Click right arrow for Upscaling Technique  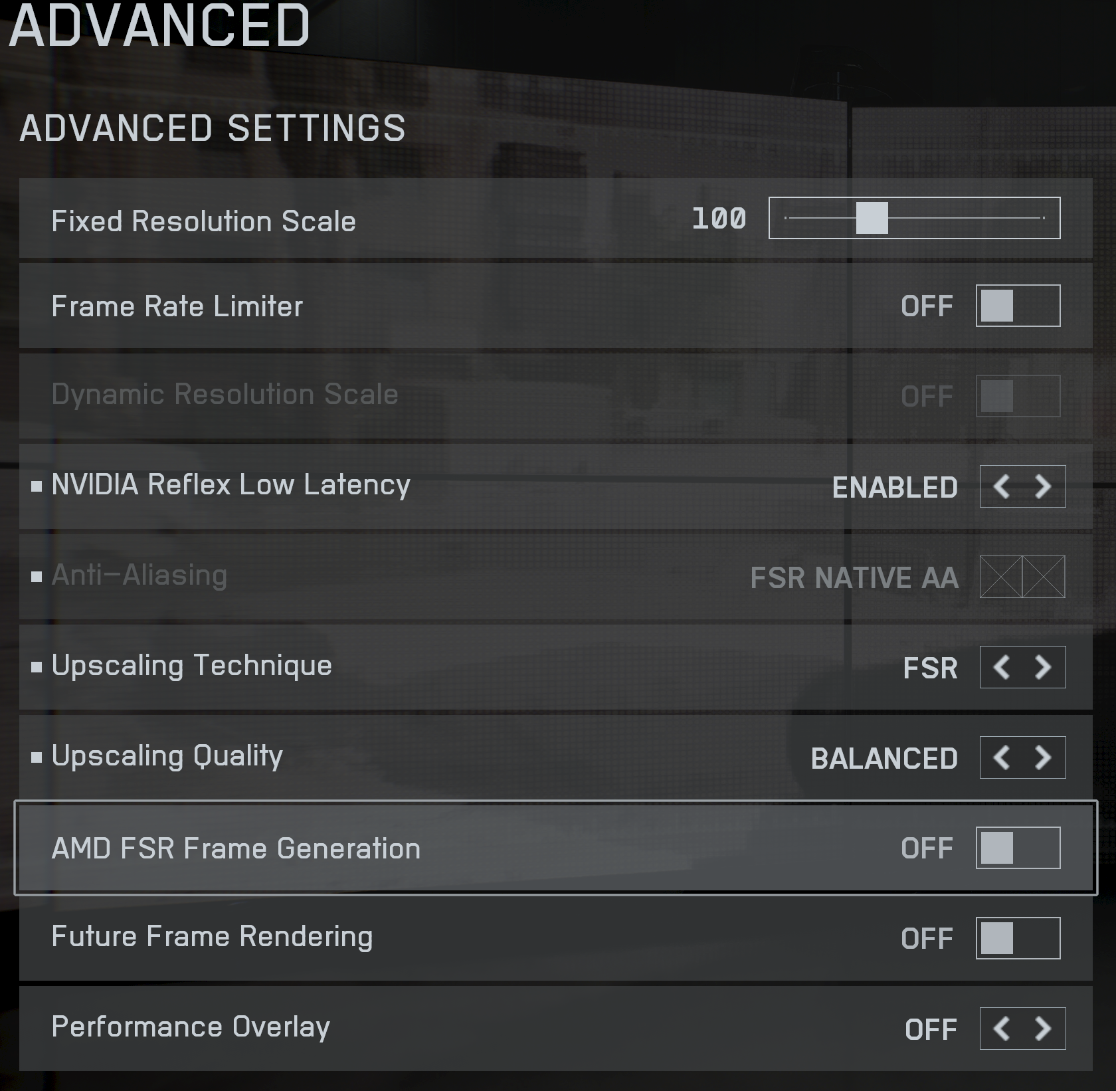pyautogui.click(x=1044, y=667)
